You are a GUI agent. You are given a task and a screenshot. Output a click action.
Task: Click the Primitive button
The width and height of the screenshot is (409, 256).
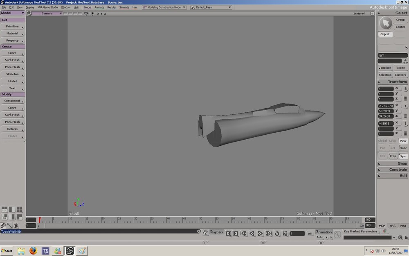(12, 26)
